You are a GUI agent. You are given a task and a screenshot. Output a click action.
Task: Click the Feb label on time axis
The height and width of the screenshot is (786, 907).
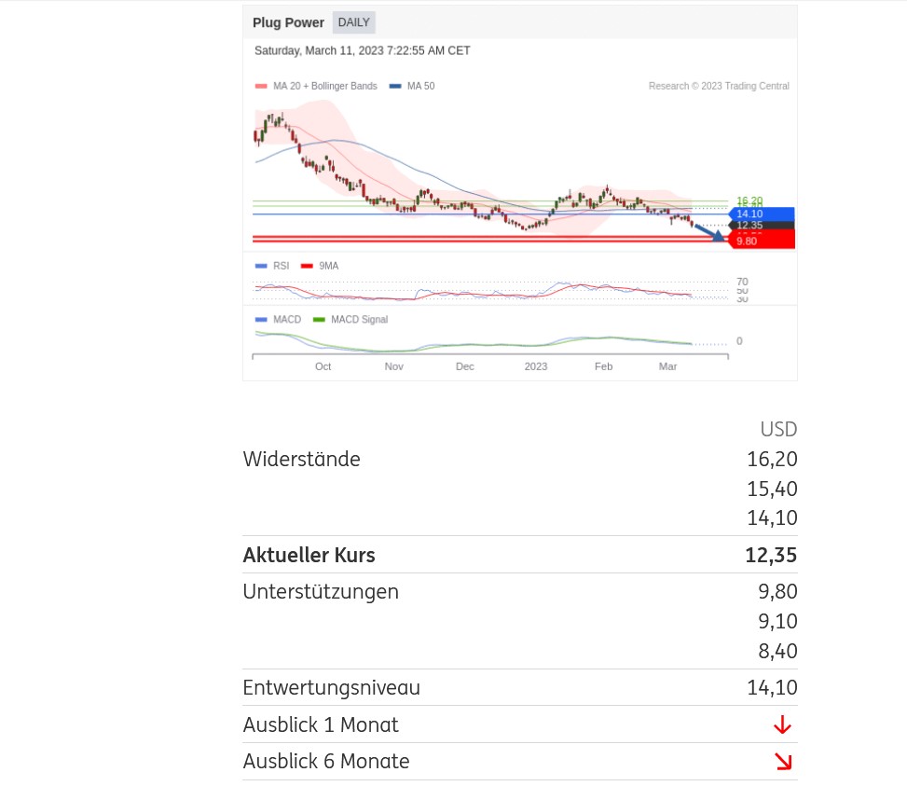[x=603, y=366]
